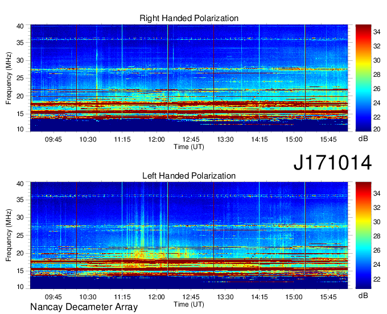
Task: Click "Time (UT)" under the Right Handed plot
Action: tap(189, 147)
